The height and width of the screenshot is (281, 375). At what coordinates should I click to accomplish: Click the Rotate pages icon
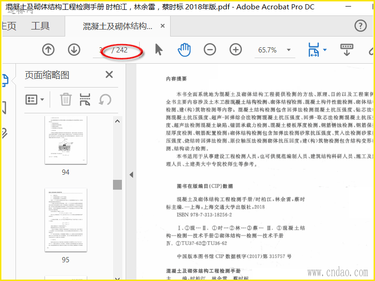105,99
